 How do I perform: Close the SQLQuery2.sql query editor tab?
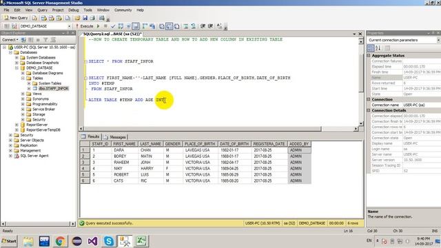click(360, 34)
